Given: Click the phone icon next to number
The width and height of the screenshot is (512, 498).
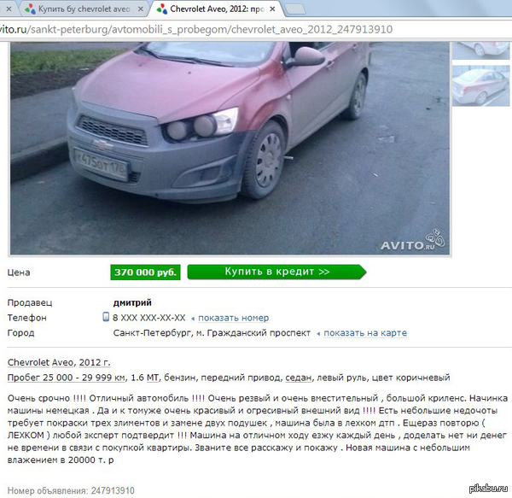Looking at the screenshot, I should point(106,317).
